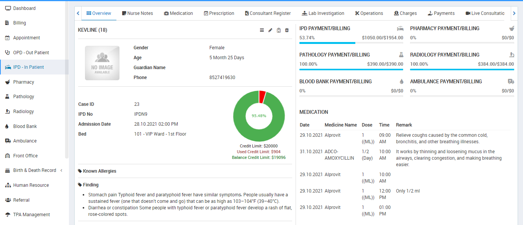
Task: Click the IPD Payment/Billing progress bar
Action: 351,43
